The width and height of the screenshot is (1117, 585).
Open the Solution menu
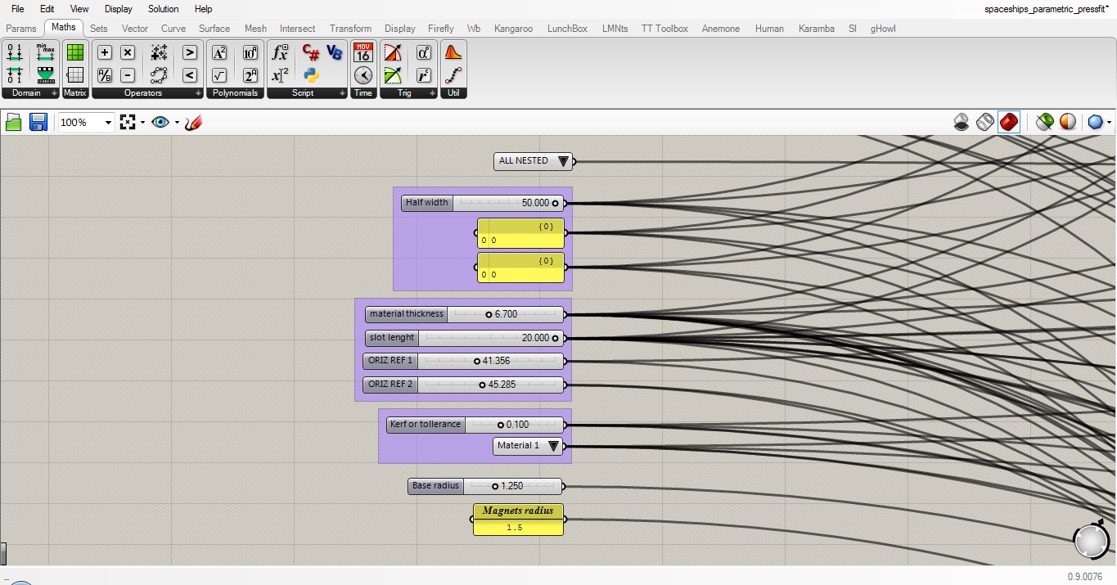163,9
